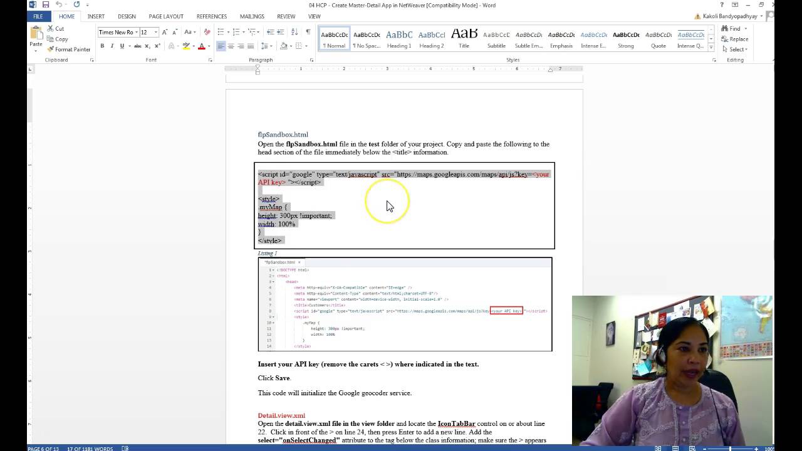
Task: Cut the selected text
Action: [55, 29]
